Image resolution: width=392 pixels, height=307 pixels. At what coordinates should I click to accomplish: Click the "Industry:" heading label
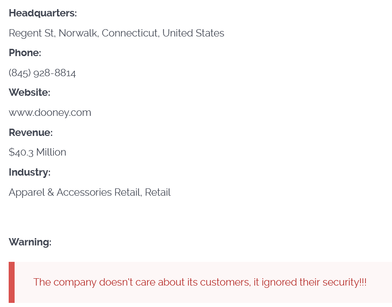(29, 172)
